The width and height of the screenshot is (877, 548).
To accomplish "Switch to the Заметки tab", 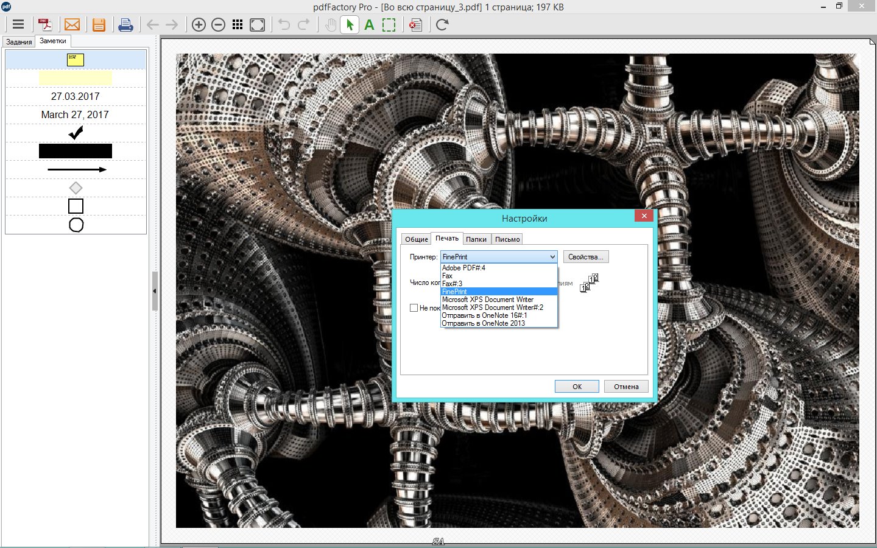I will pos(53,41).
